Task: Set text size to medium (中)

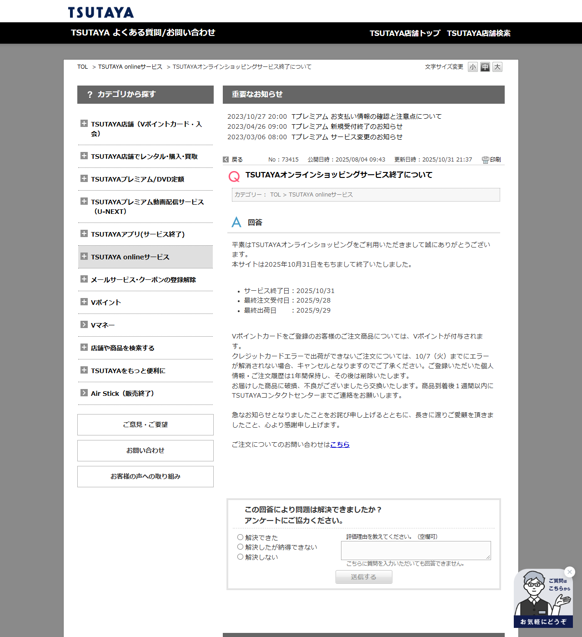Action: pos(485,67)
